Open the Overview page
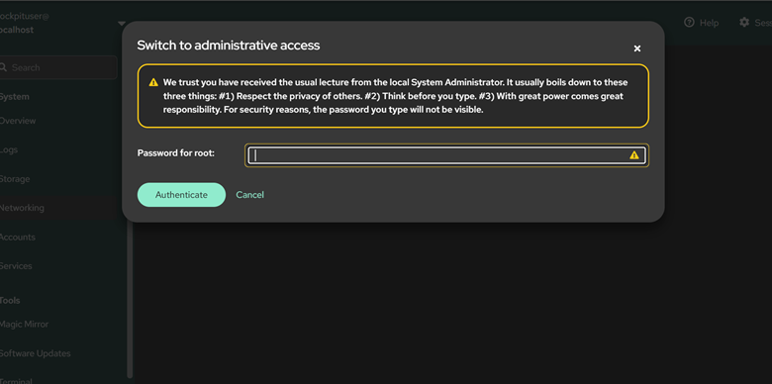772x384 pixels. (x=18, y=121)
